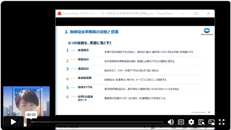Click the PowerPoint icon in the title bar
Image resolution: width=231 pixels, height=130 pixels.
tap(59, 14)
